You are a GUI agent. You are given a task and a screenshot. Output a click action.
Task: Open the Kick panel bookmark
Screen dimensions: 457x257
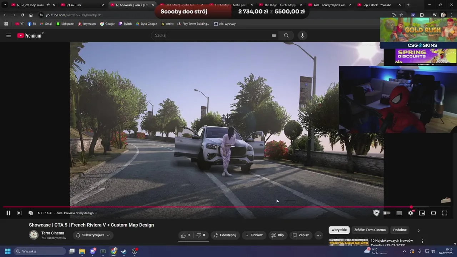(x=65, y=24)
